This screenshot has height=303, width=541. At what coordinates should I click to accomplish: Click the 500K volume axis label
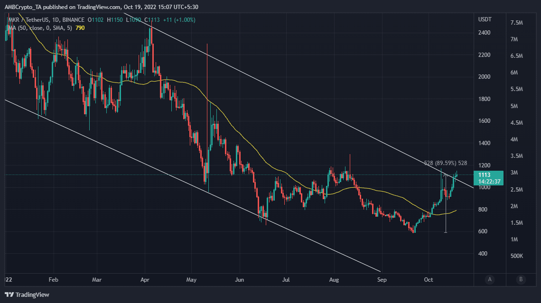tap(517, 256)
